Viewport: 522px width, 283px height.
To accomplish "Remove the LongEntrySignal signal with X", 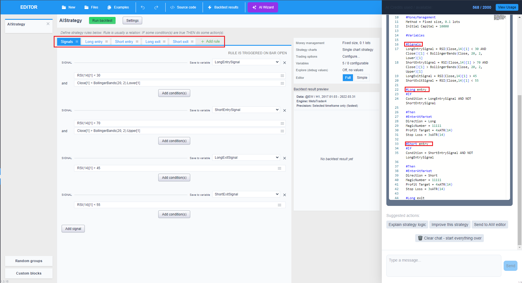I will 285,63.
